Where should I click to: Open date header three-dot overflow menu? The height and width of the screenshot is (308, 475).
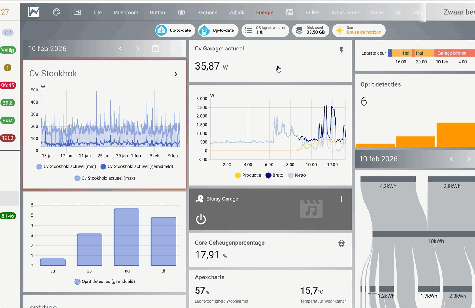click(173, 49)
